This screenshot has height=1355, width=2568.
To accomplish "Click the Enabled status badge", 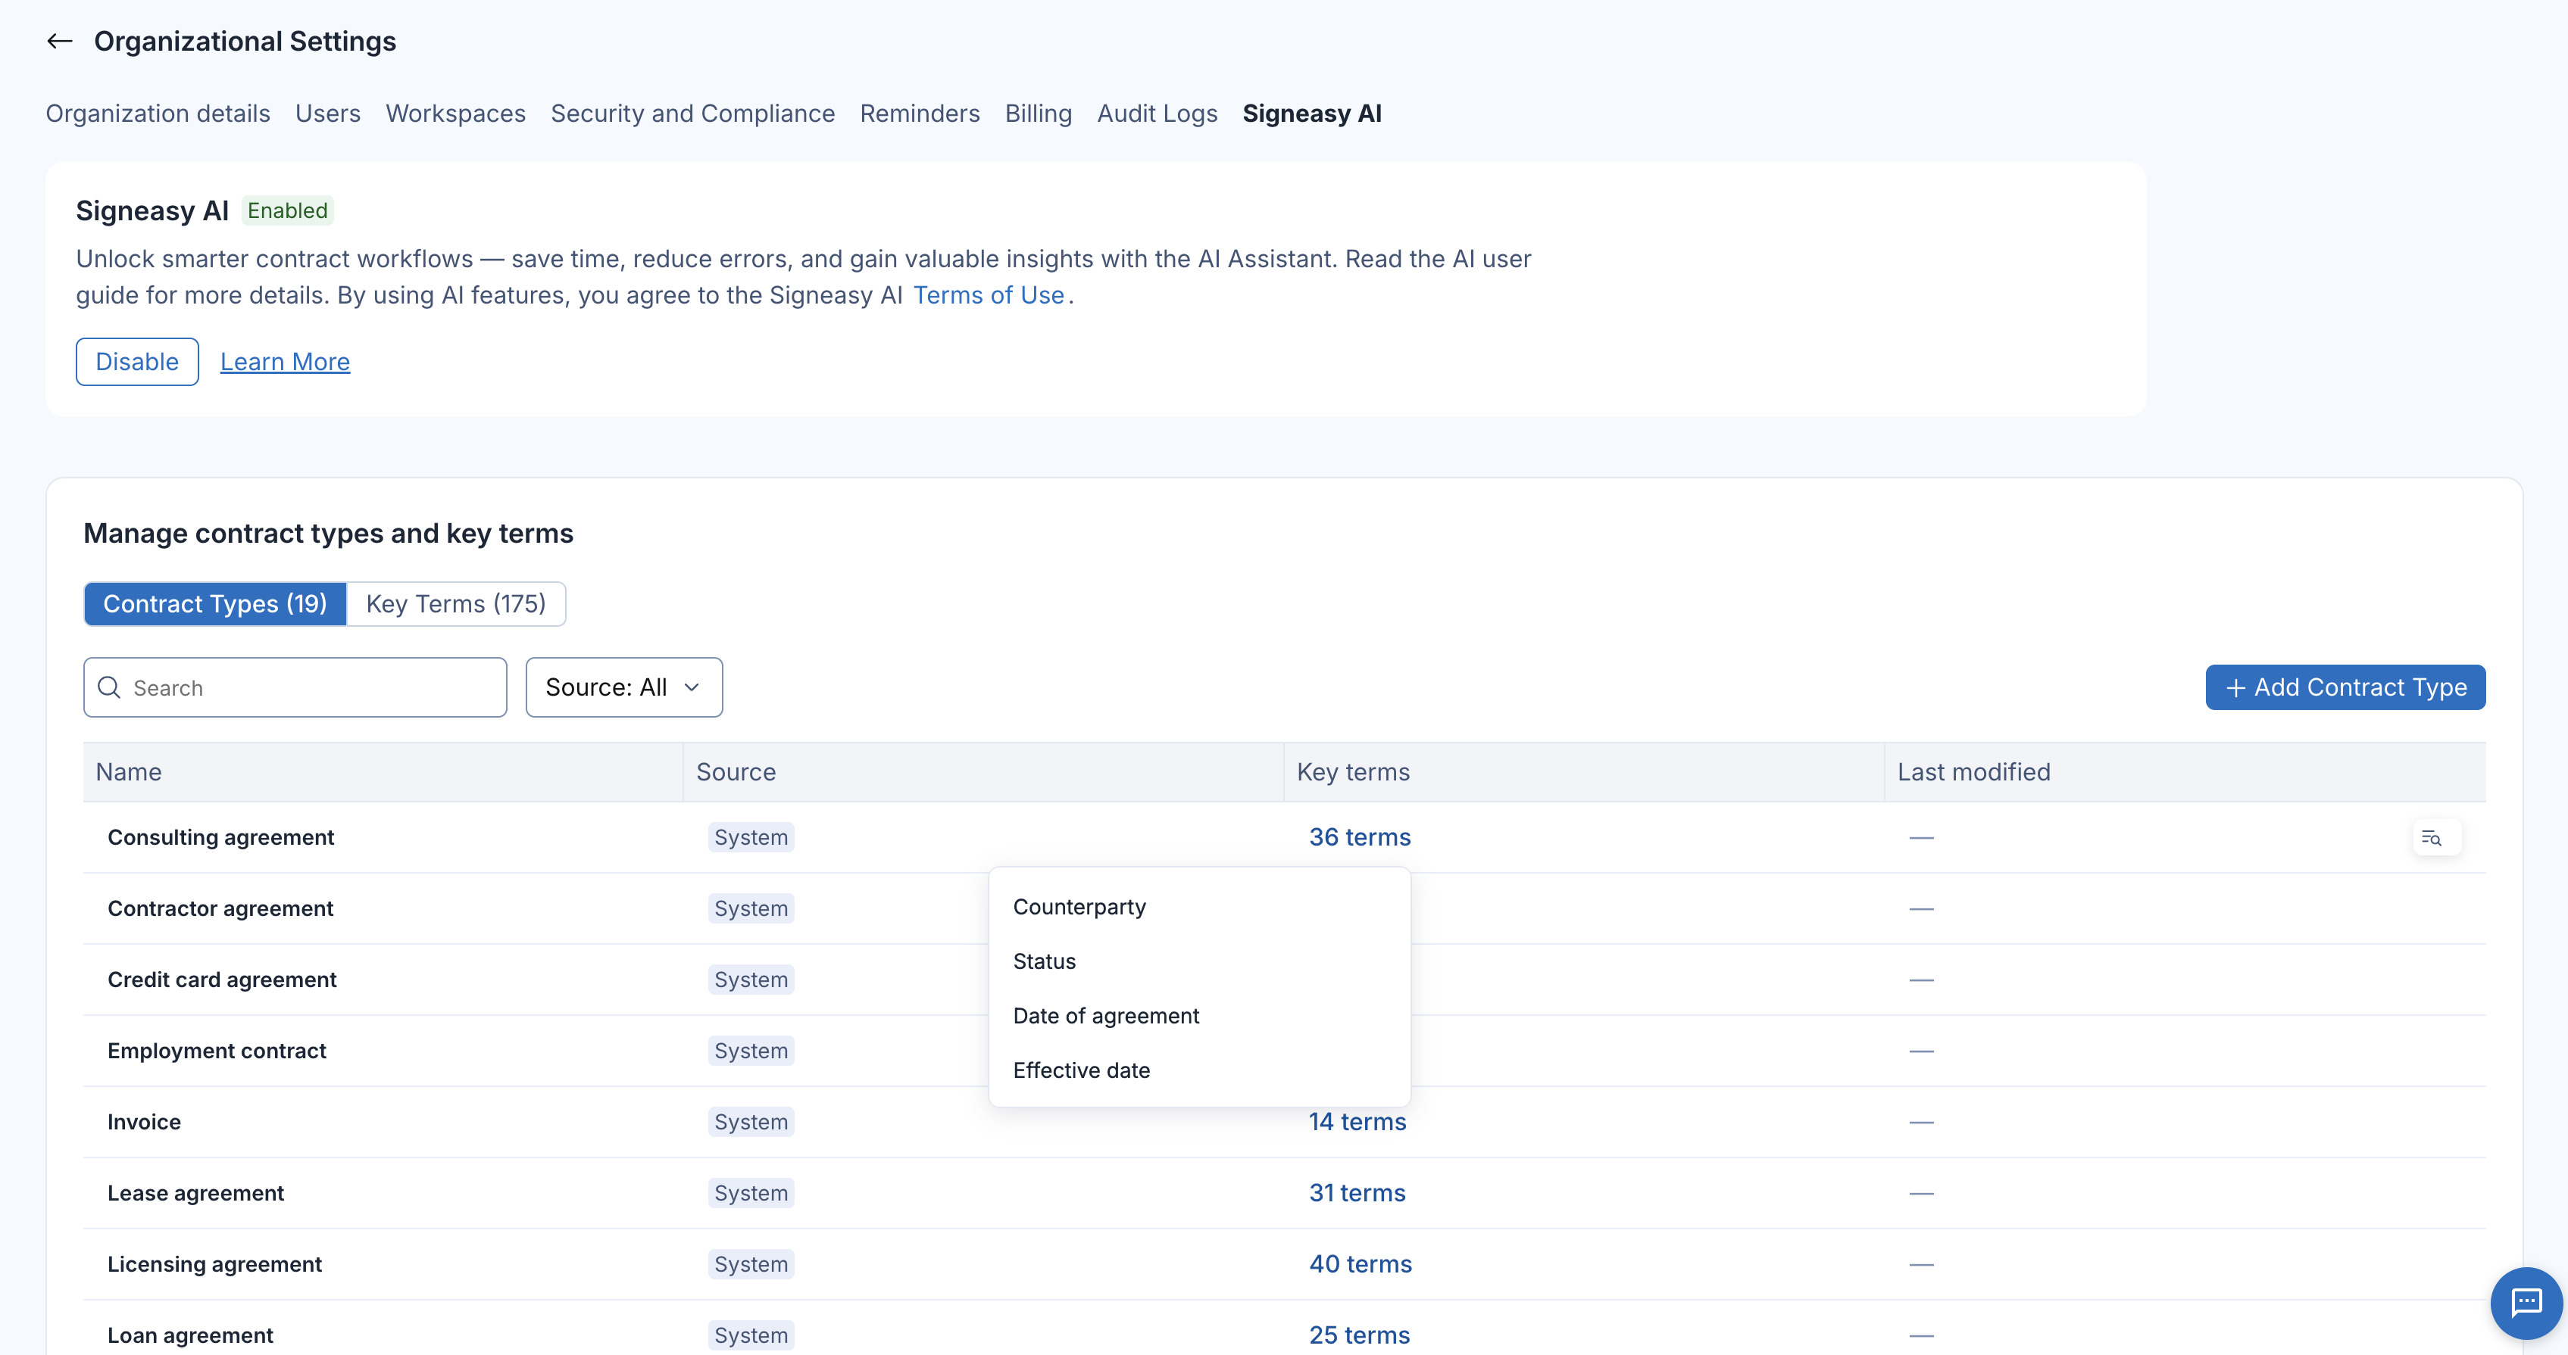I will point(287,211).
